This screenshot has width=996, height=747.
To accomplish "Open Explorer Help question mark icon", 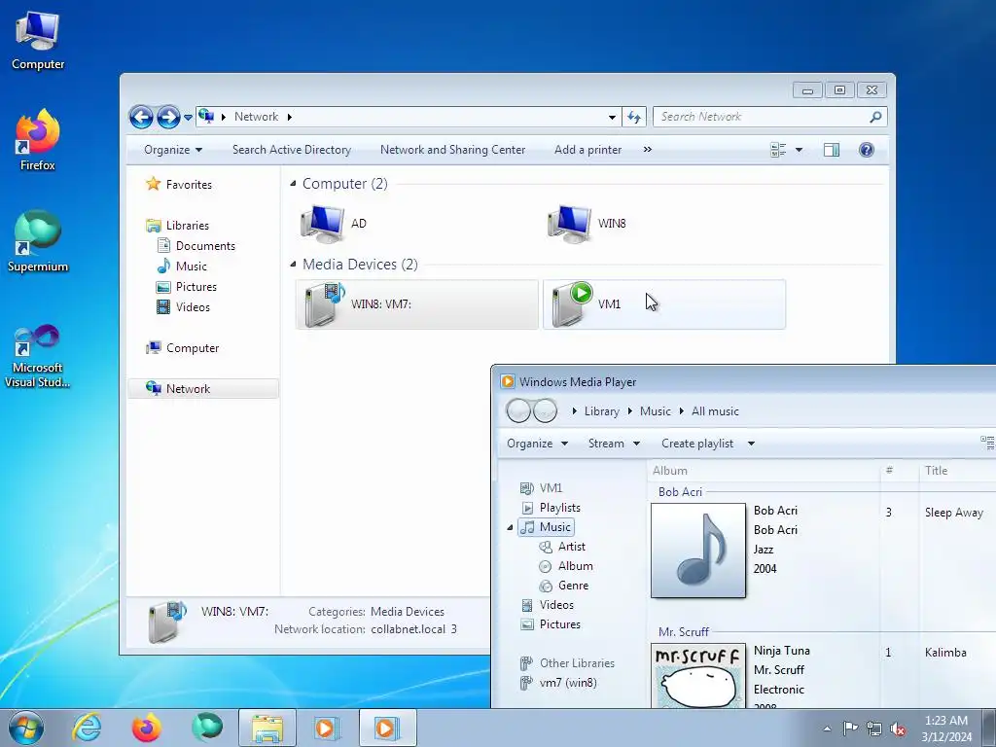I will [867, 150].
